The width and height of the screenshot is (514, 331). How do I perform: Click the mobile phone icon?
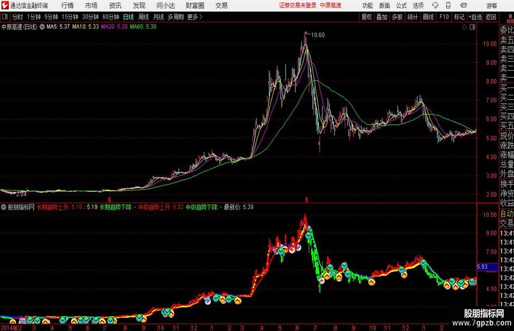(x=448, y=5)
